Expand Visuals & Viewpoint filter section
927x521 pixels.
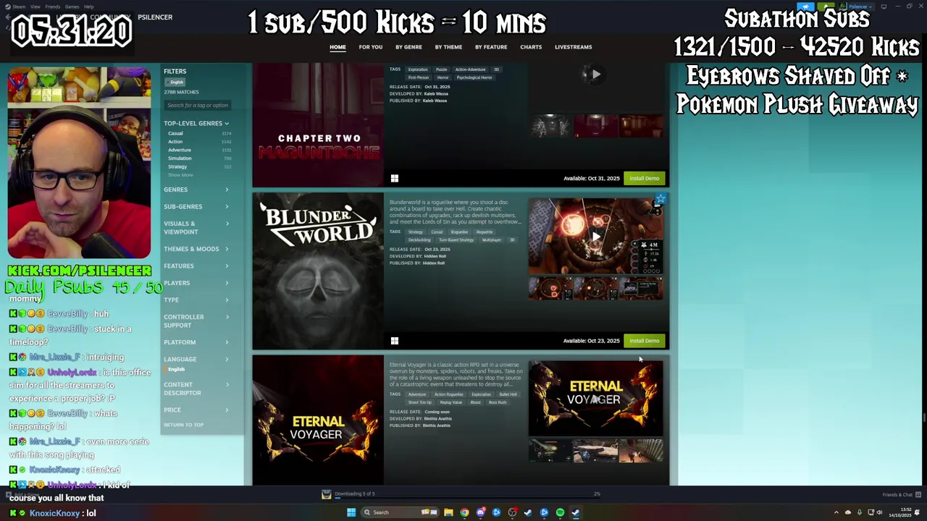(x=196, y=228)
